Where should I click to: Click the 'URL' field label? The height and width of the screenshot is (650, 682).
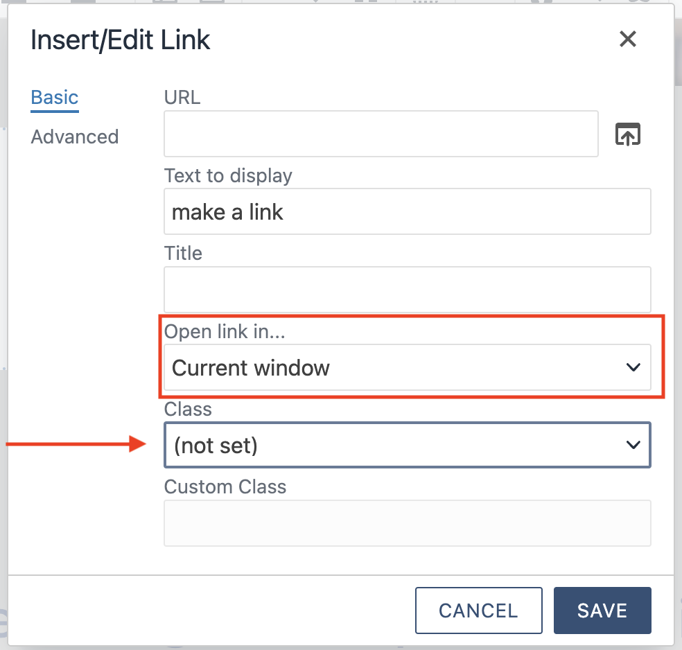(x=182, y=98)
